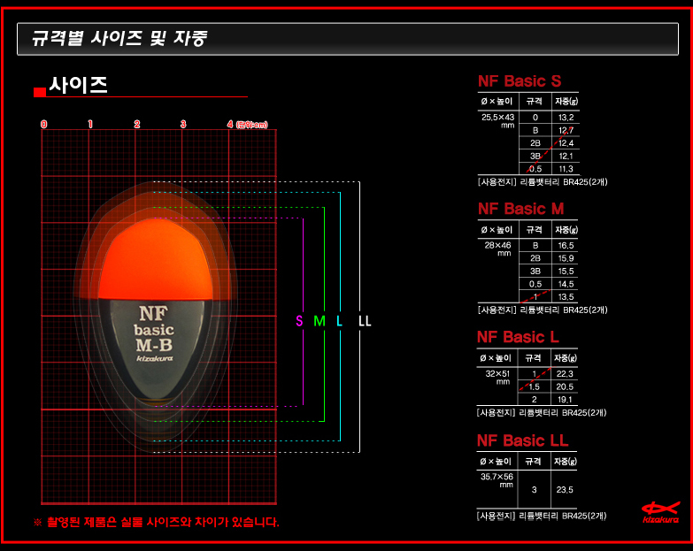This screenshot has width=693, height=551.
Task: Click weight value '14.5'
Action: tap(566, 284)
